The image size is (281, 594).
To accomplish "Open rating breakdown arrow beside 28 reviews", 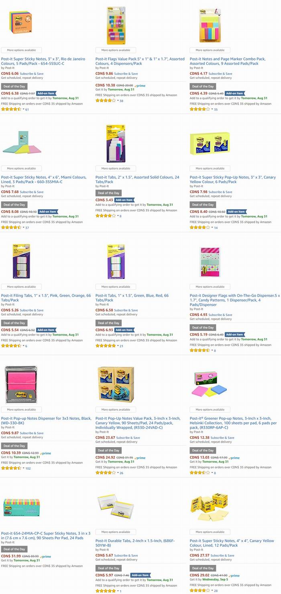I will (212, 591).
